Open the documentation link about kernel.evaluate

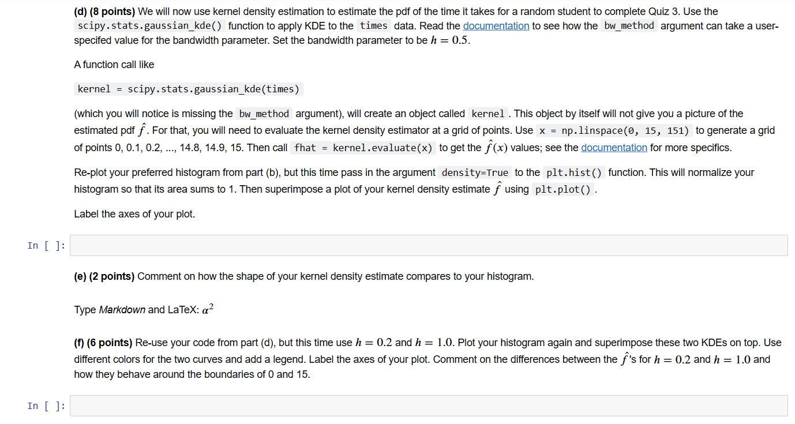click(614, 148)
